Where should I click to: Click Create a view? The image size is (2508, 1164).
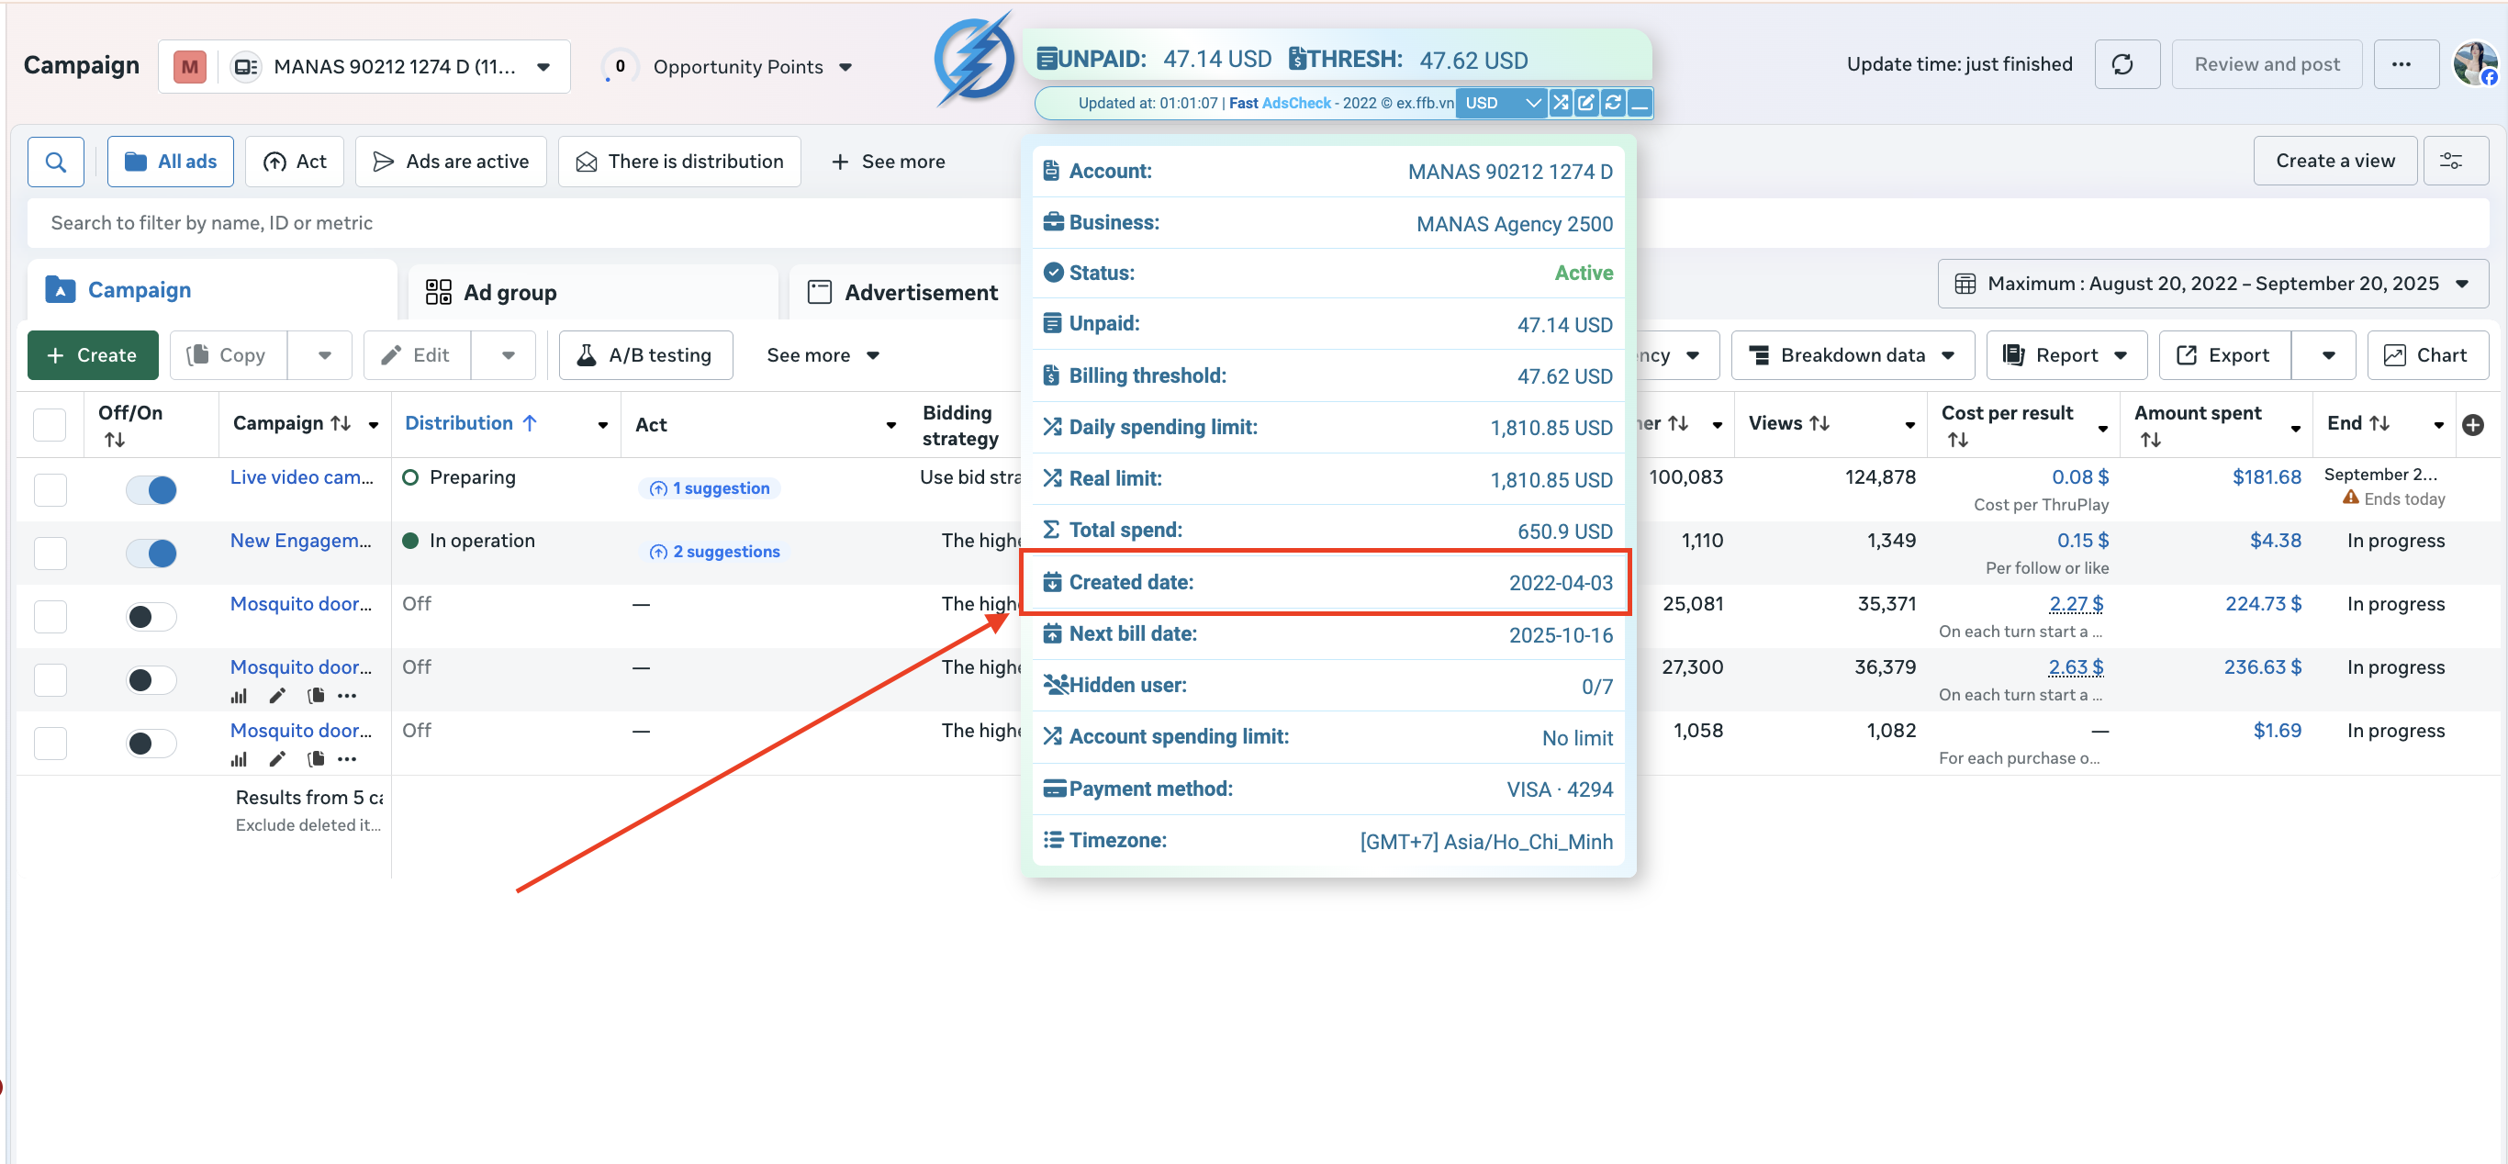[2334, 162]
